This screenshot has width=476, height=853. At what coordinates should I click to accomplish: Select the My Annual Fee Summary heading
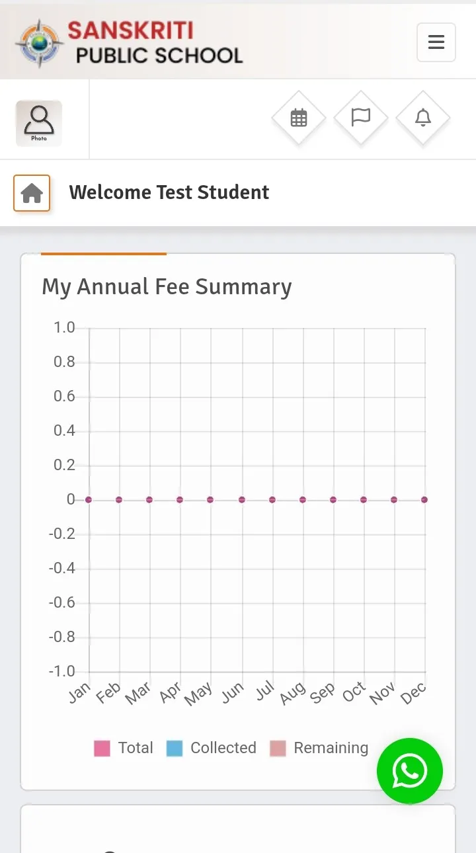coord(167,287)
